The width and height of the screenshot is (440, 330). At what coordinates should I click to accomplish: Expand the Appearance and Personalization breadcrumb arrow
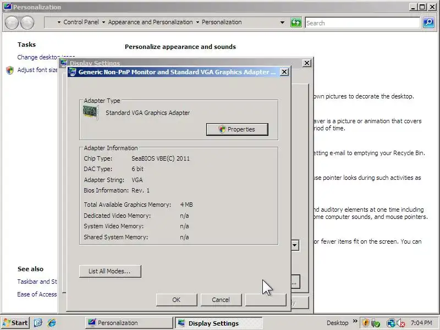(x=103, y=23)
